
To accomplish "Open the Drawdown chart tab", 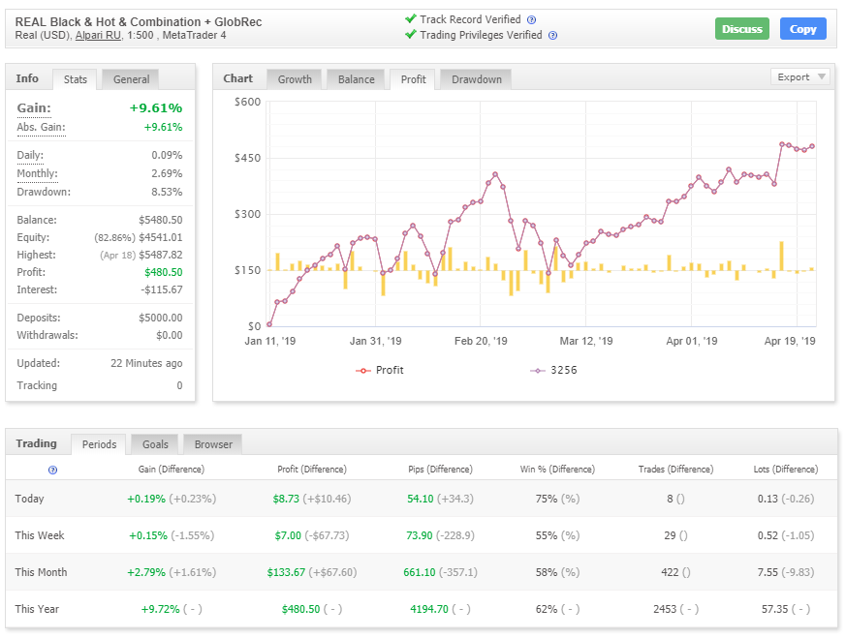I will [476, 79].
